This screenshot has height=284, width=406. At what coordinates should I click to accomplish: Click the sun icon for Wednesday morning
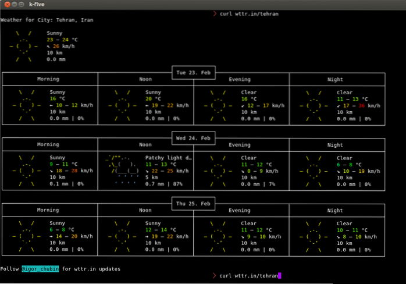[x=27, y=171]
